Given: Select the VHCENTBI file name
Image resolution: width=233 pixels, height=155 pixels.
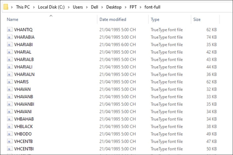Looking at the screenshot, I should point(24,149).
